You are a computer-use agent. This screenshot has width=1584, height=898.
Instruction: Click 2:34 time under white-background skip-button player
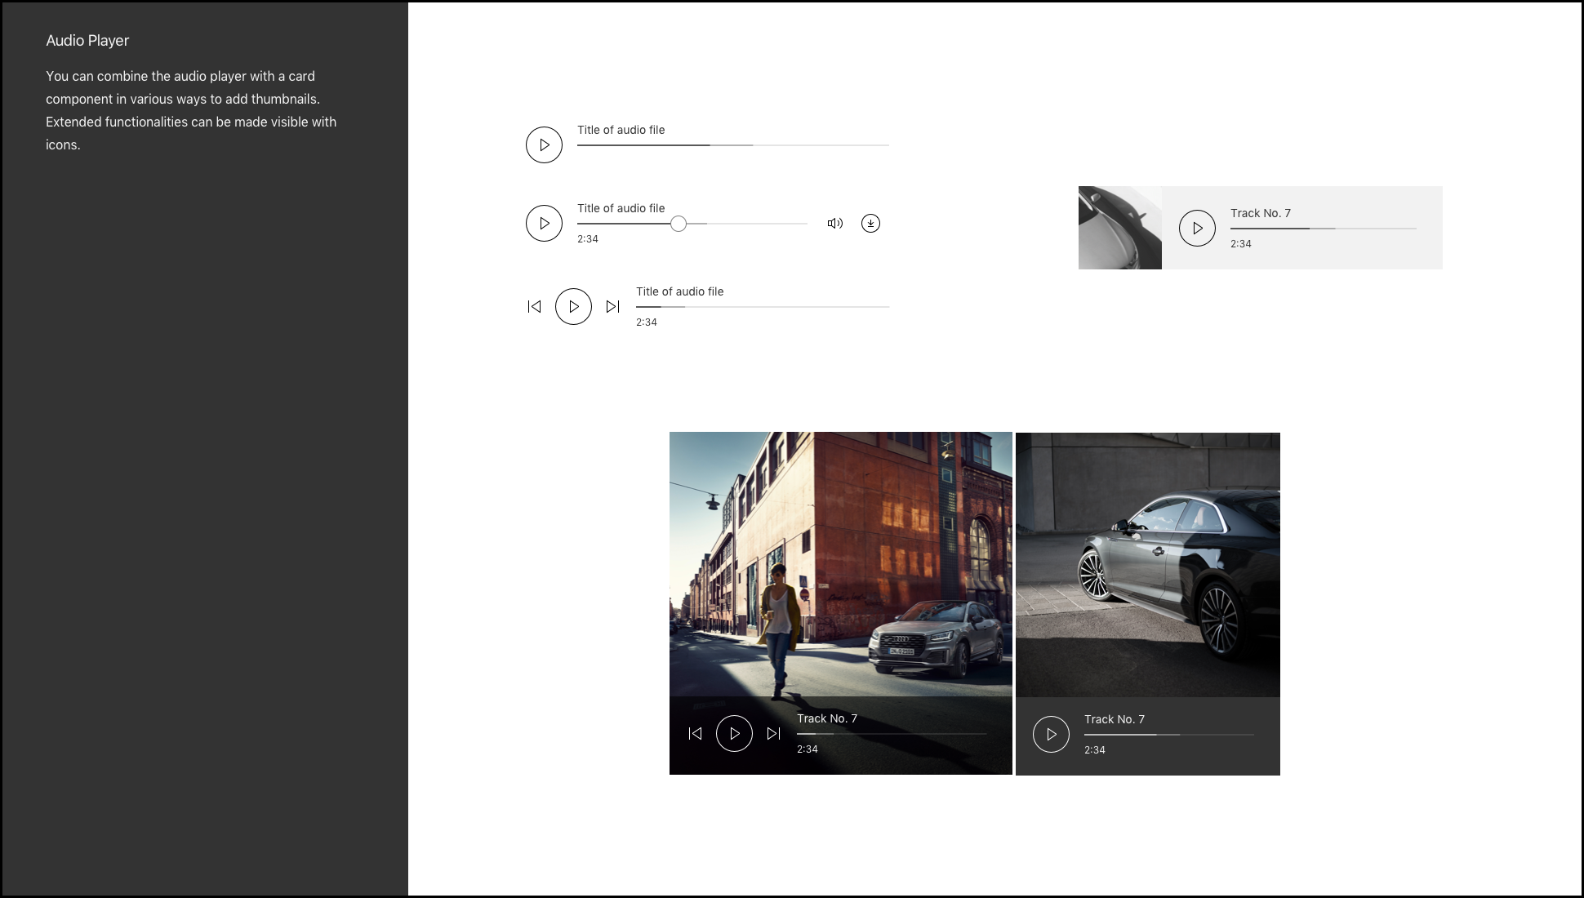647,322
